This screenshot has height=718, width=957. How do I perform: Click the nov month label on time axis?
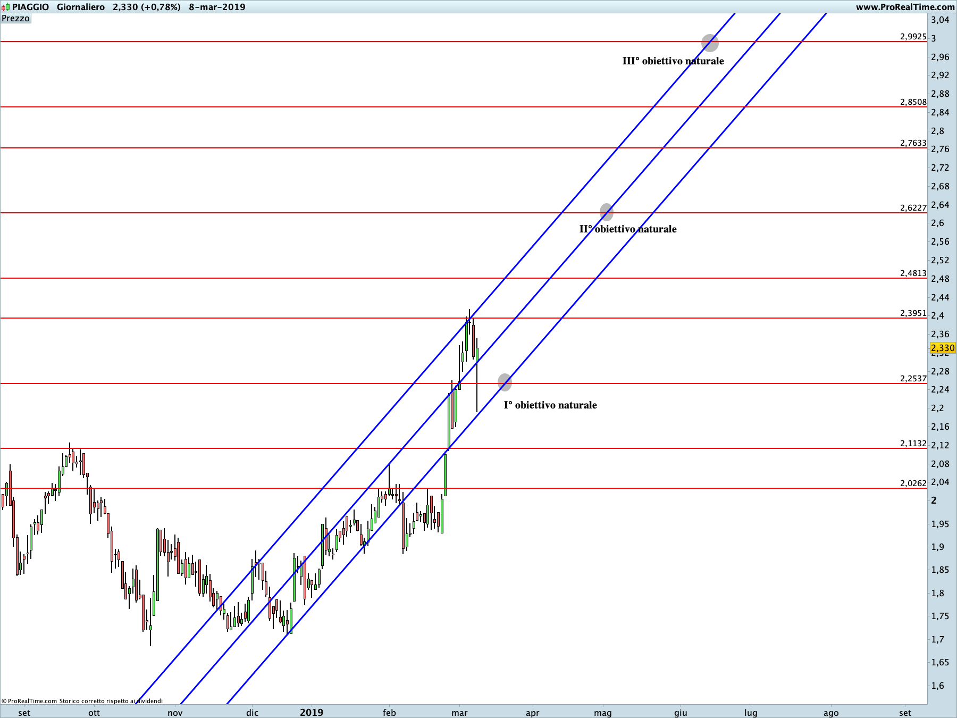(x=175, y=713)
